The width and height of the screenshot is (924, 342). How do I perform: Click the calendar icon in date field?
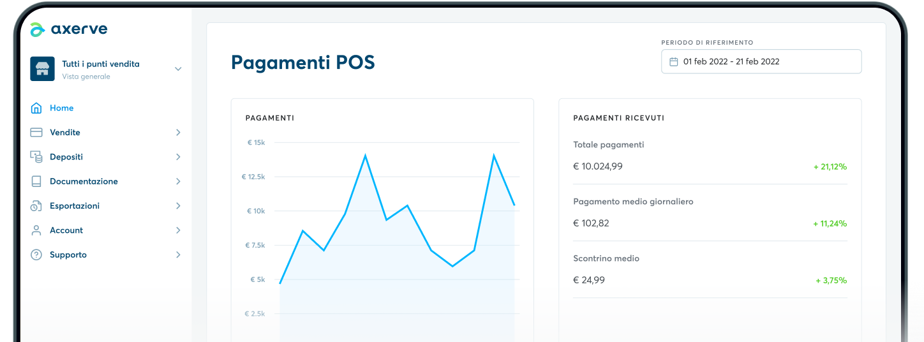click(673, 62)
